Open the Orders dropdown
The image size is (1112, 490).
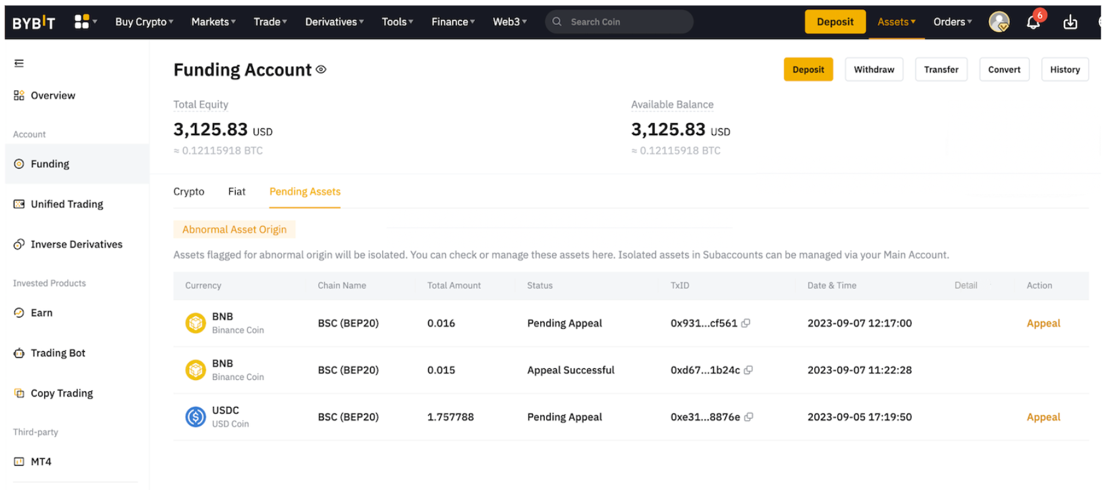coord(952,22)
